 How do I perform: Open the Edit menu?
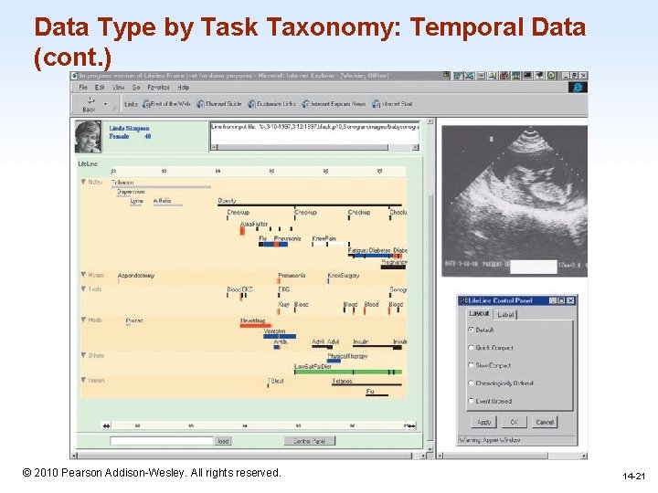pos(100,88)
